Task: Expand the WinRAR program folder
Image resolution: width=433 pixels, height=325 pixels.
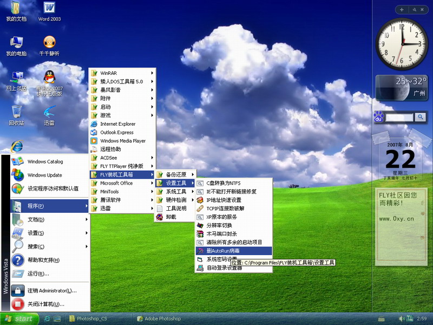Action: click(x=122, y=73)
